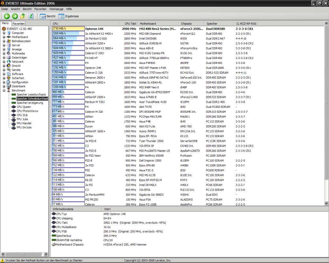This screenshot has width=329, height=263.
Task: Expand the Anzeige tree node
Action: pos(4,49)
